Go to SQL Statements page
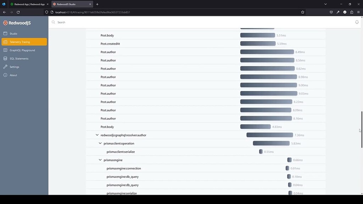The width and height of the screenshot is (363, 204). point(19,58)
